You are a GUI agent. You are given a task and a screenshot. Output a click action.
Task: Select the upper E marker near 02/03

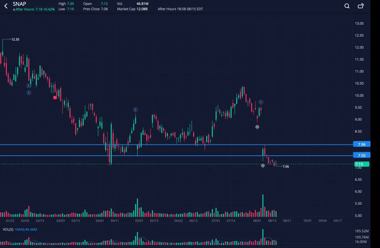pyautogui.click(x=29, y=86)
